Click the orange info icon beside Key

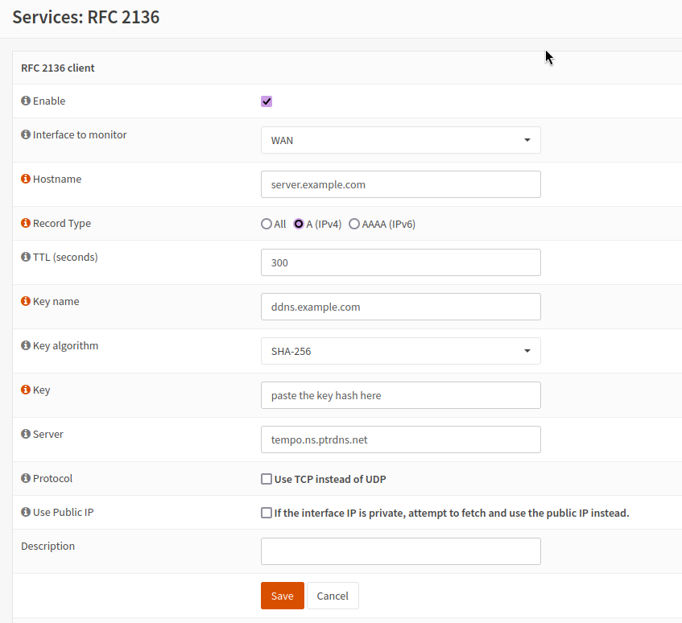click(x=26, y=390)
